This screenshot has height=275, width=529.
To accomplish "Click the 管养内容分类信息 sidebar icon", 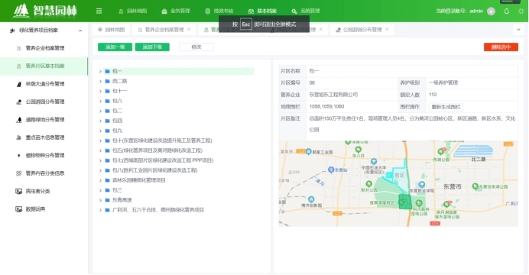I will pyautogui.click(x=19, y=173).
